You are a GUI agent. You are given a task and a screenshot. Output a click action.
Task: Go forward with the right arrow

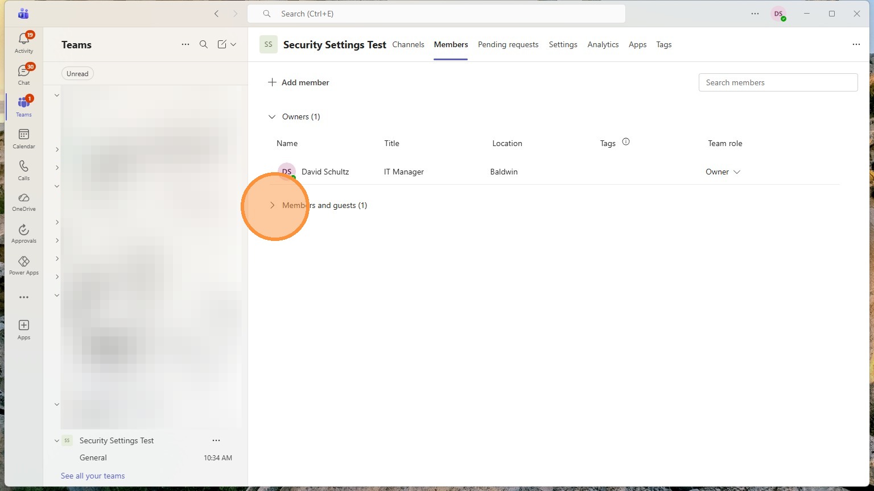pyautogui.click(x=235, y=14)
